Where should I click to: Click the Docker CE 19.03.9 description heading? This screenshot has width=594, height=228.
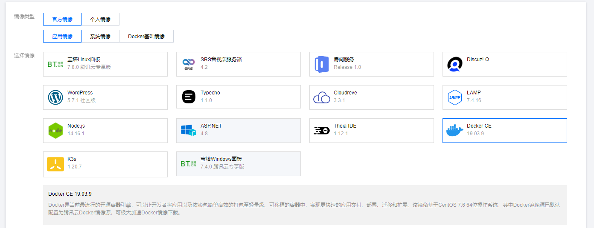pos(70,194)
